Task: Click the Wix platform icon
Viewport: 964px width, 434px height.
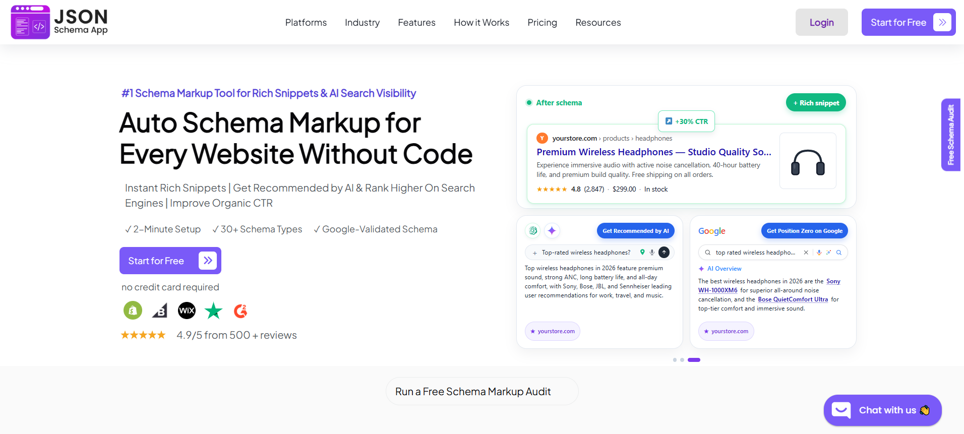Action: (187, 311)
